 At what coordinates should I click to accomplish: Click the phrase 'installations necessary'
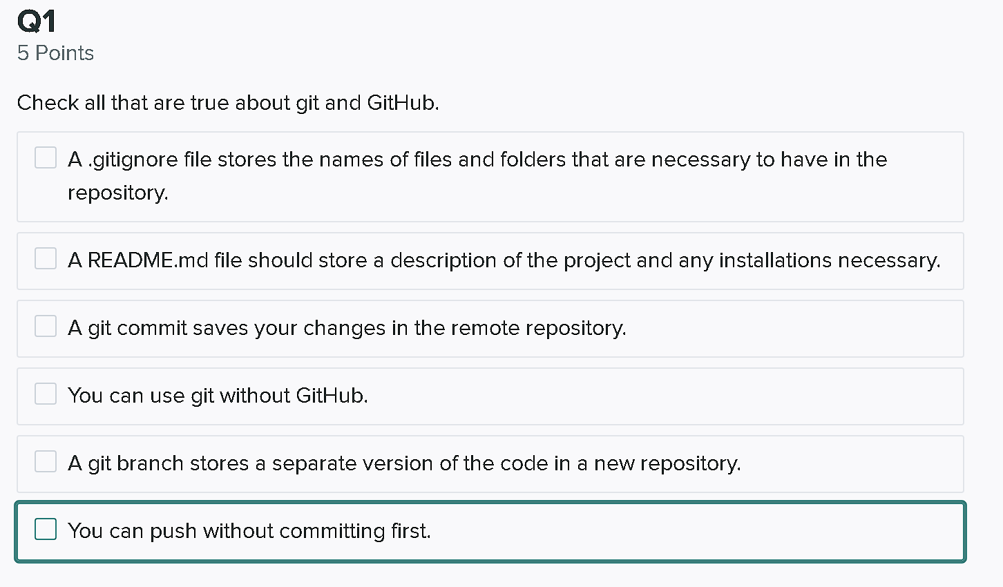click(x=829, y=260)
